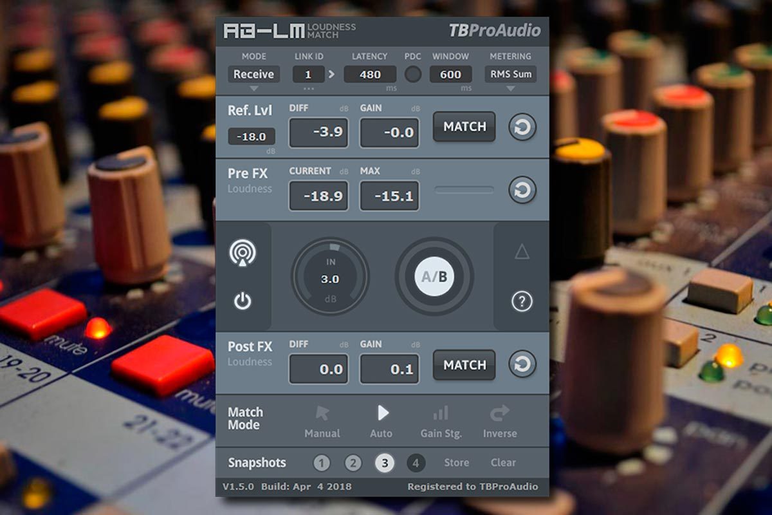Click the Link ID value 1
772x515 pixels.
click(x=309, y=74)
